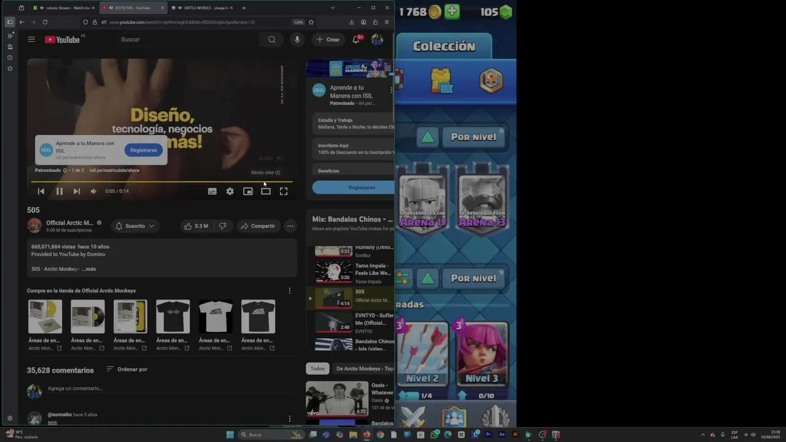
Task: Open Suscrito subscription dropdown
Action: pos(135,226)
